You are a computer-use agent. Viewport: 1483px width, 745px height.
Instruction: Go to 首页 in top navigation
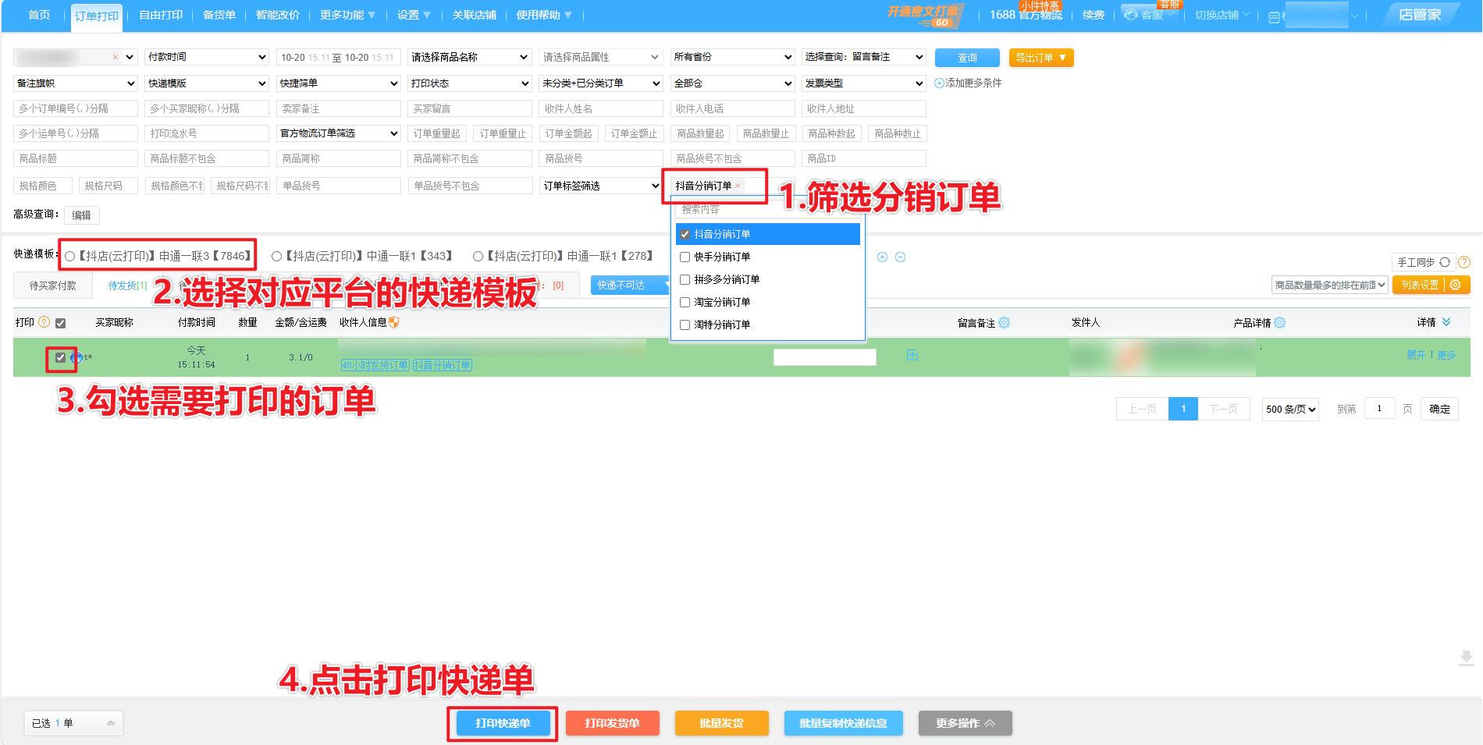pyautogui.click(x=39, y=15)
